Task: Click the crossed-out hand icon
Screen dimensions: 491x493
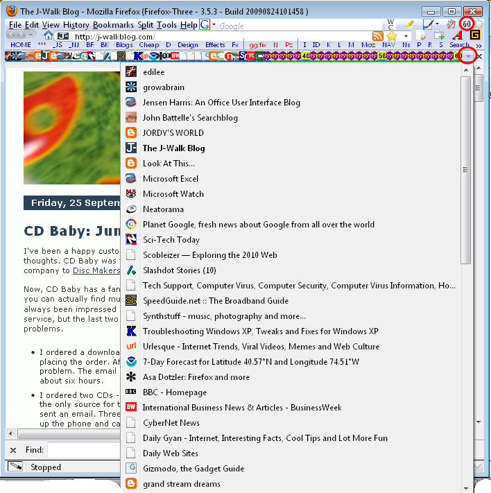Action: (x=451, y=24)
